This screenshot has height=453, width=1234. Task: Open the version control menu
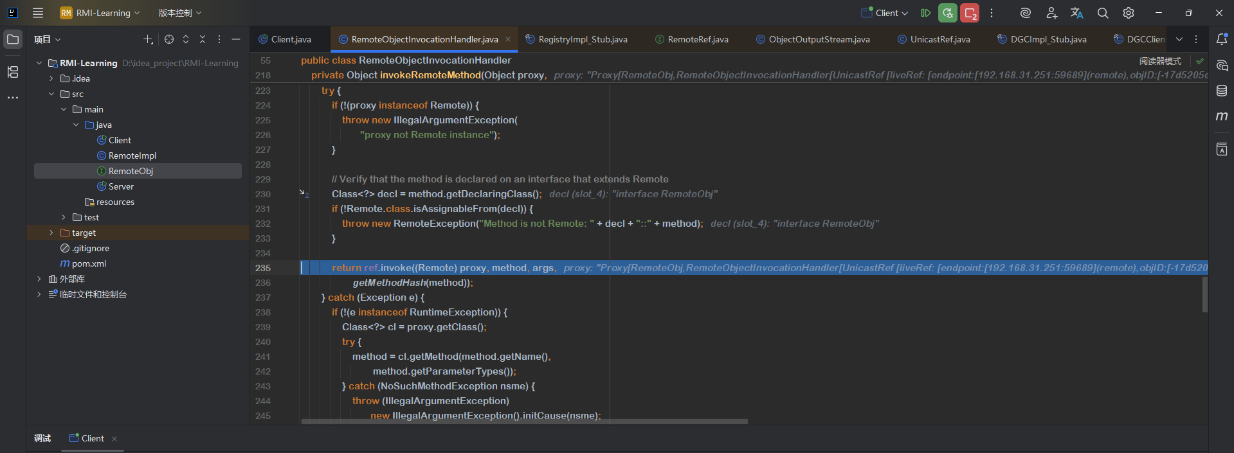point(180,13)
